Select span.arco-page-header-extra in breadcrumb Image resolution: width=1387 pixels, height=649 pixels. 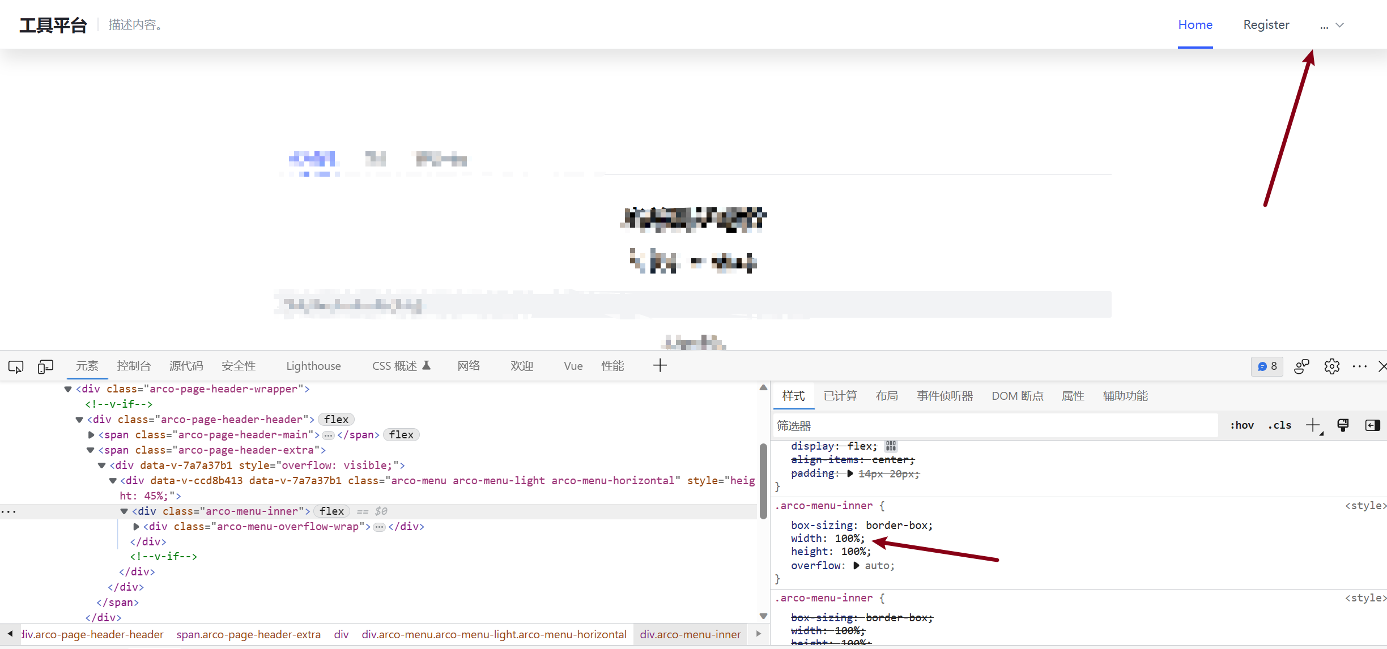pyautogui.click(x=249, y=634)
